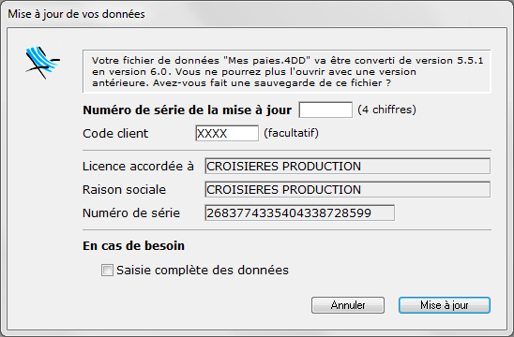This screenshot has height=337, width=514.
Task: Click the Raison sociale label
Action: pos(124,190)
